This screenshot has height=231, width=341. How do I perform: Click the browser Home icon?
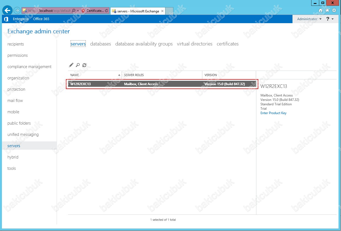pos(321,10)
